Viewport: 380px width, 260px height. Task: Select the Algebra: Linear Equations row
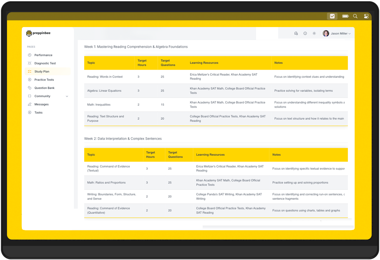pos(104,91)
